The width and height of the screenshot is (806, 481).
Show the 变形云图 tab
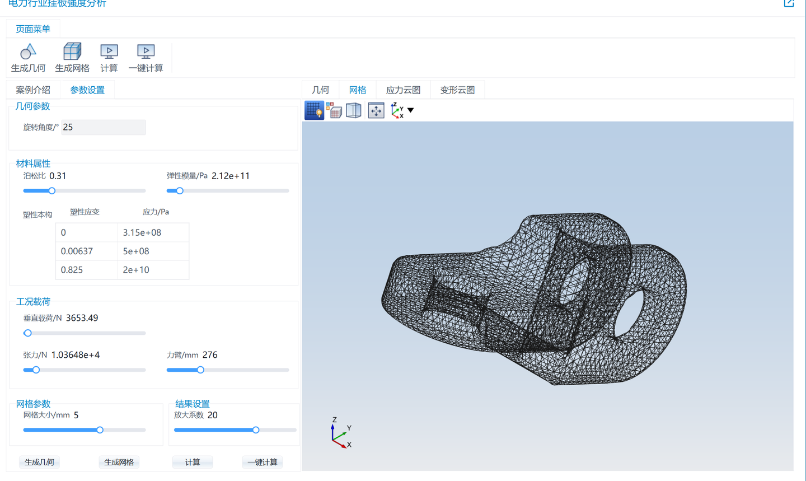pos(457,90)
